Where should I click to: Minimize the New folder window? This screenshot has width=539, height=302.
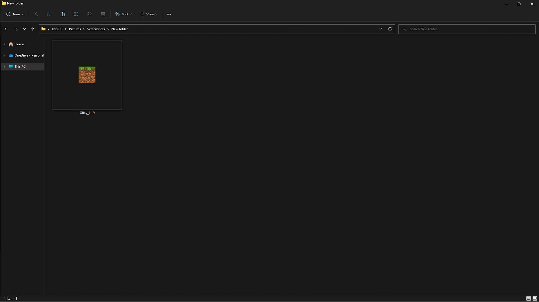point(506,4)
